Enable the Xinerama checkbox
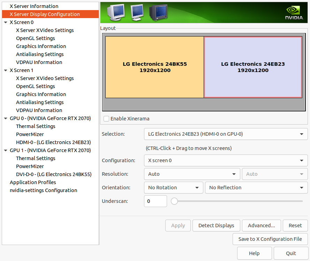 tap(107, 119)
